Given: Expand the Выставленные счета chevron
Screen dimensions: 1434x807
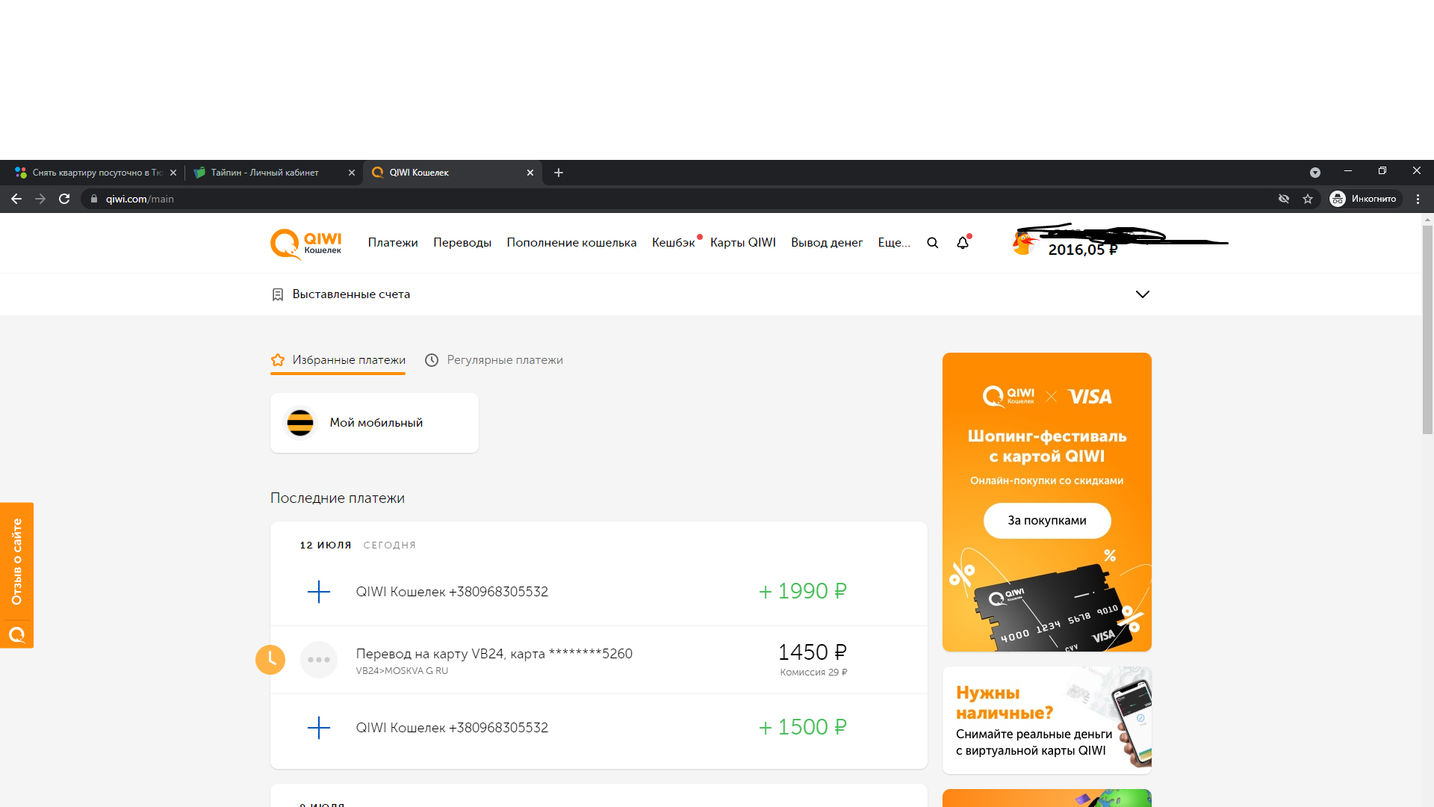Looking at the screenshot, I should click(1143, 294).
